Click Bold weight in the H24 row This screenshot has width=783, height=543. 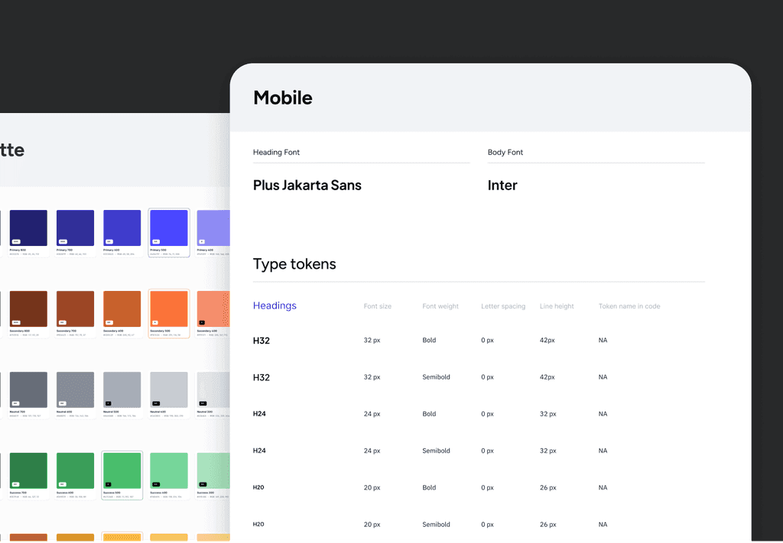429,414
